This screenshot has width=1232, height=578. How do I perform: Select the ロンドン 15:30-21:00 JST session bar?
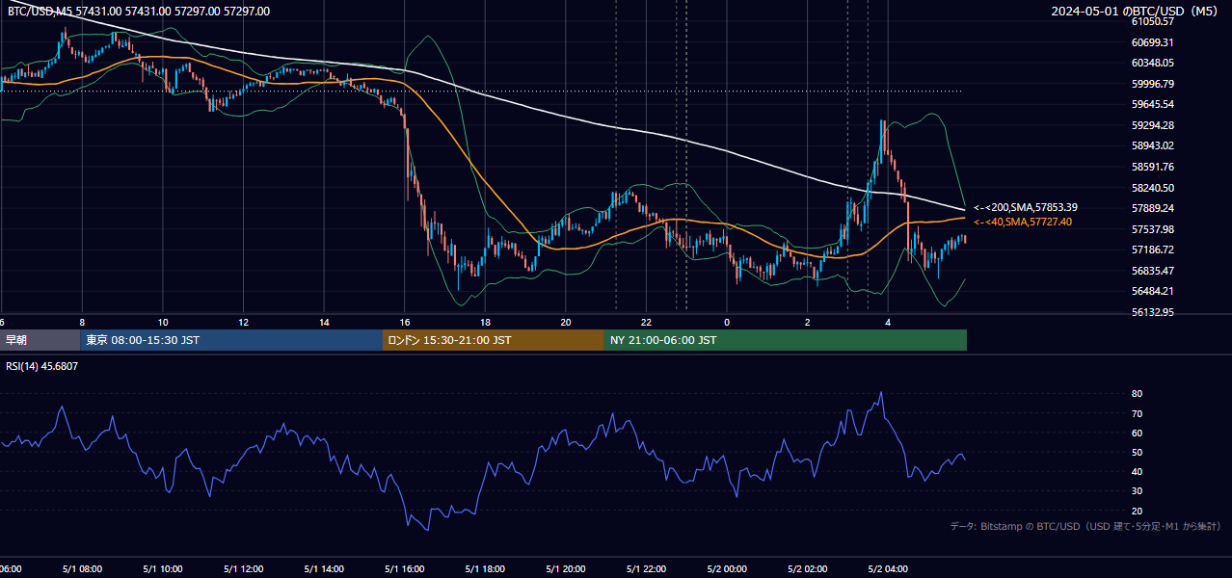click(x=494, y=340)
